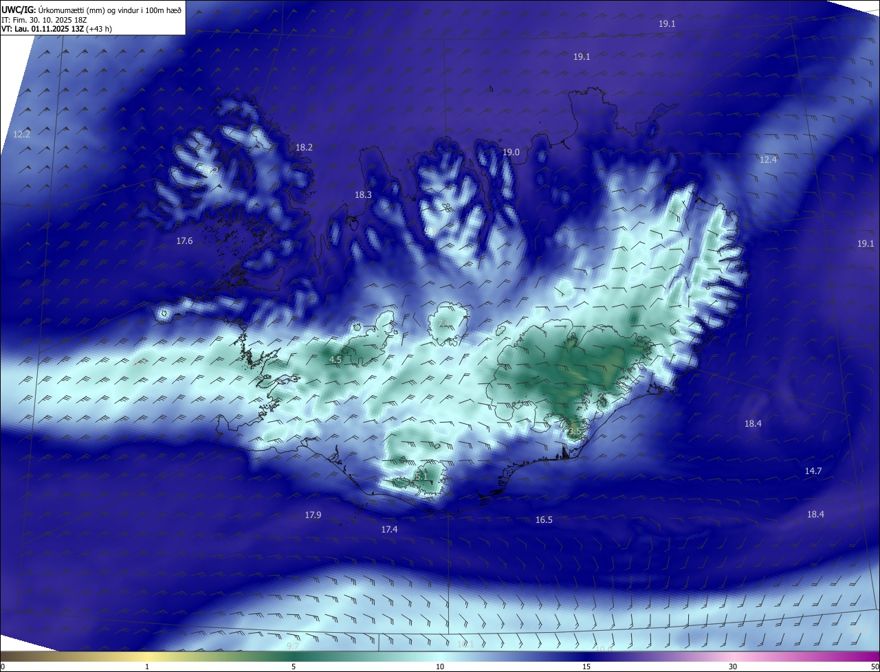Click the 7.4 value inside the glacier outline
Screen dimensions: 880x672
click(445, 324)
